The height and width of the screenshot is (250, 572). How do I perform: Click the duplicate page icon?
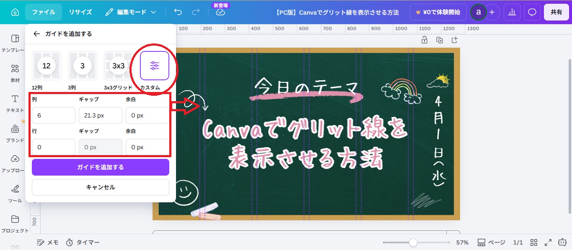pos(440,40)
